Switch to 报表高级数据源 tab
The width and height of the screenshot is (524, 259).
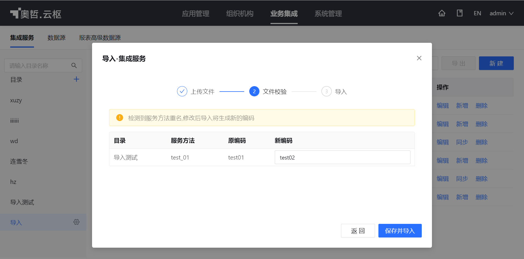[100, 38]
